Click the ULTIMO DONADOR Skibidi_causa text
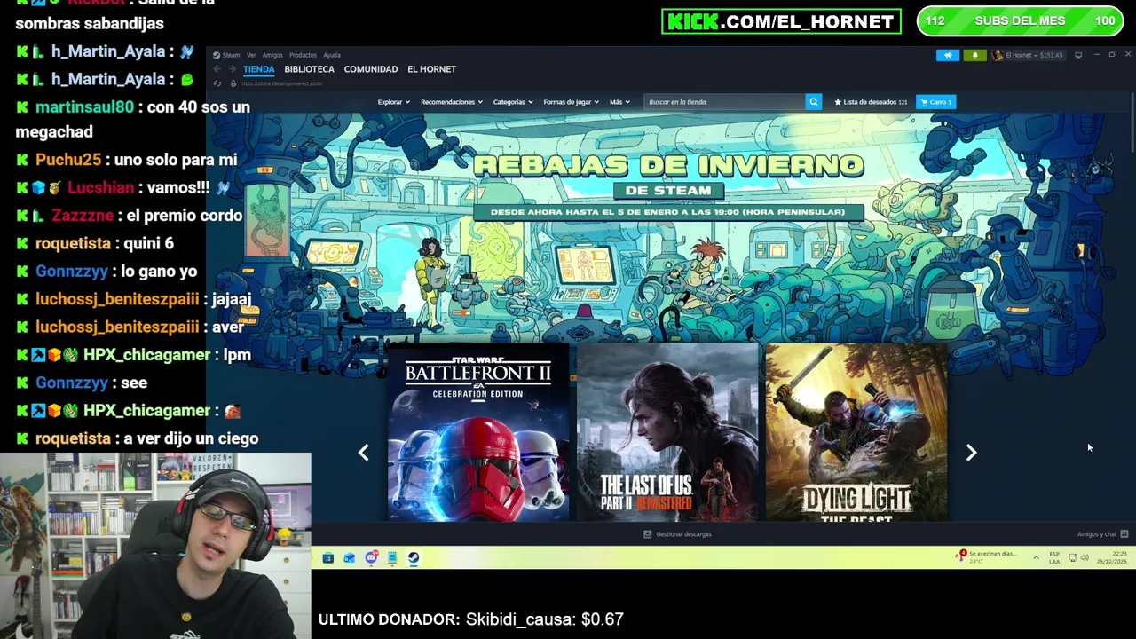This screenshot has width=1136, height=639. coord(470,619)
